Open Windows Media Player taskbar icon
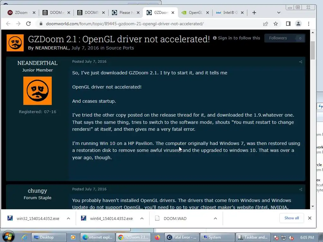The height and width of the screenshot is (242, 323). pos(73,238)
